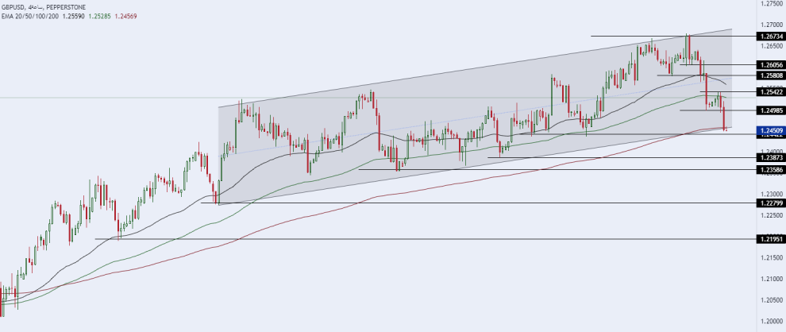786x332 pixels.
Task: Click the green EMA value 1.25285
Action: click(101, 16)
